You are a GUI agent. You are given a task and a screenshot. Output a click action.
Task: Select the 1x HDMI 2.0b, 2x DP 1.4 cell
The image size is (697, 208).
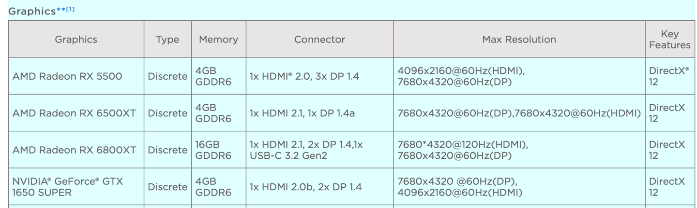(305, 187)
